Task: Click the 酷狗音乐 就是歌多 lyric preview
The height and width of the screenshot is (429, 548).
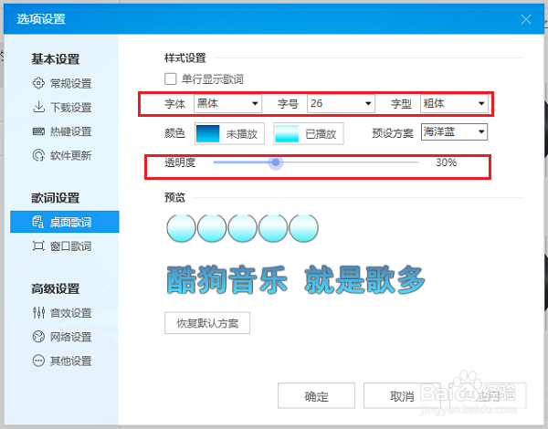Action: [296, 280]
